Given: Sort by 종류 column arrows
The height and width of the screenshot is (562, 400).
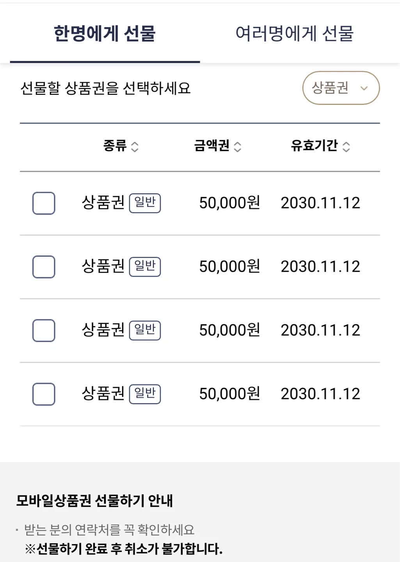Looking at the screenshot, I should [x=135, y=147].
